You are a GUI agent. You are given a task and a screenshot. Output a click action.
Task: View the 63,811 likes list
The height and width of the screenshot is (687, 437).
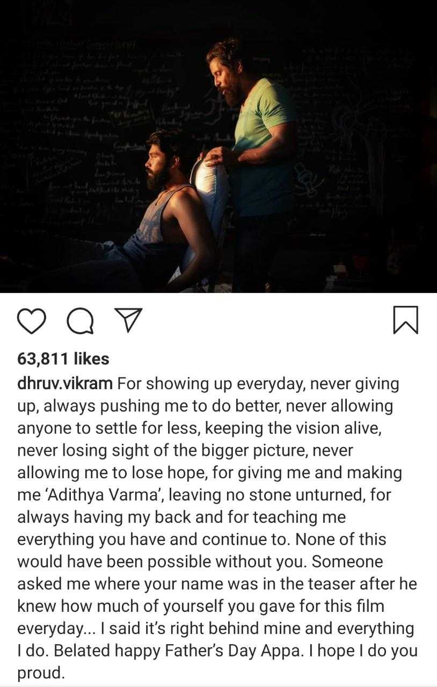(63, 359)
